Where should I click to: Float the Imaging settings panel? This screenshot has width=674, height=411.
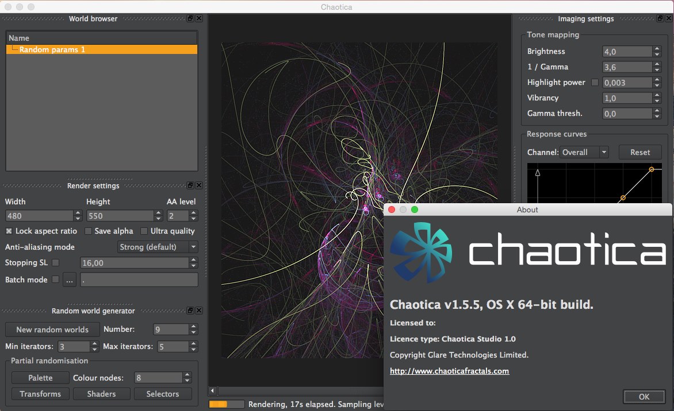pos(660,18)
